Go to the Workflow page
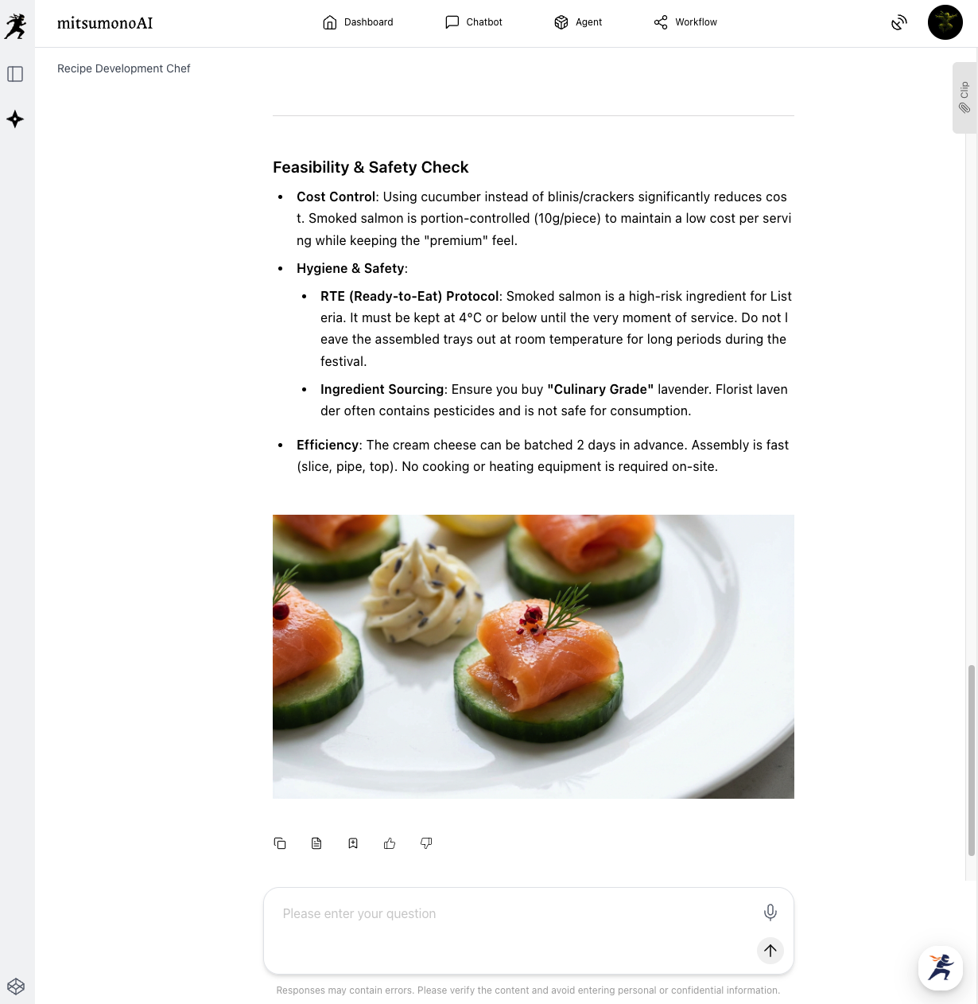 (685, 22)
